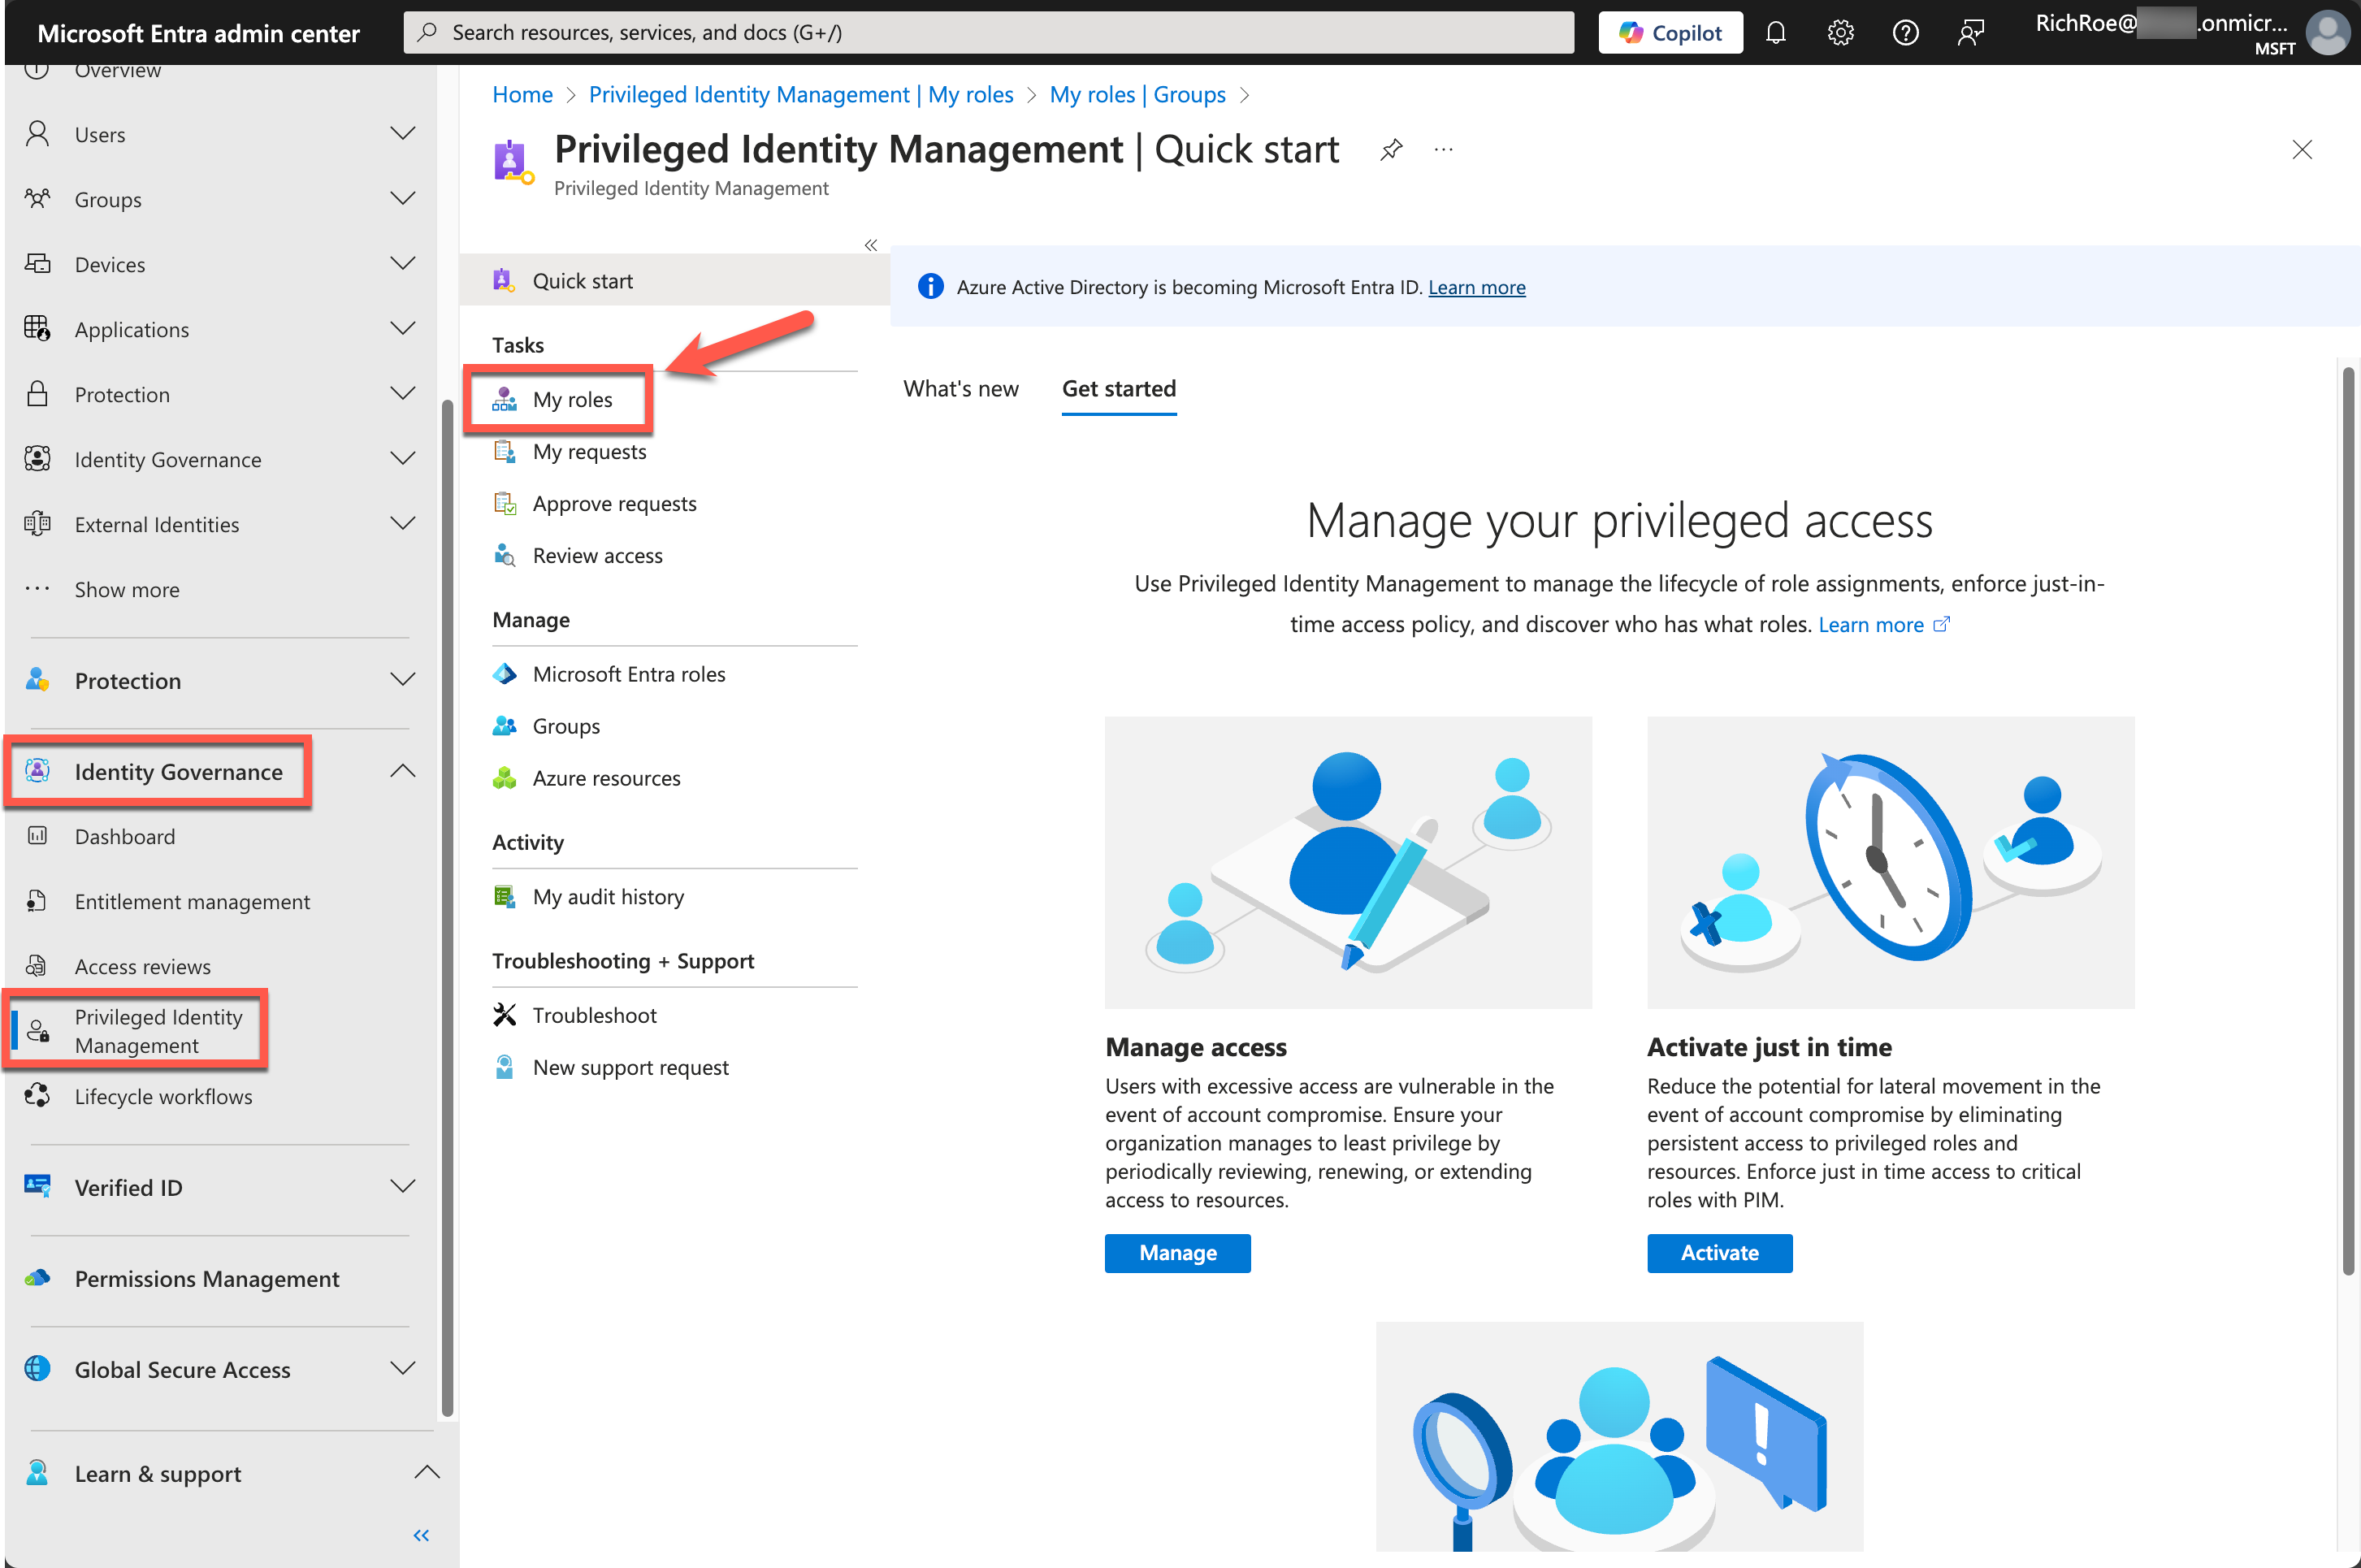The height and width of the screenshot is (1568, 2361).
Task: Click the Activate button for just-in-time access
Action: (1719, 1253)
